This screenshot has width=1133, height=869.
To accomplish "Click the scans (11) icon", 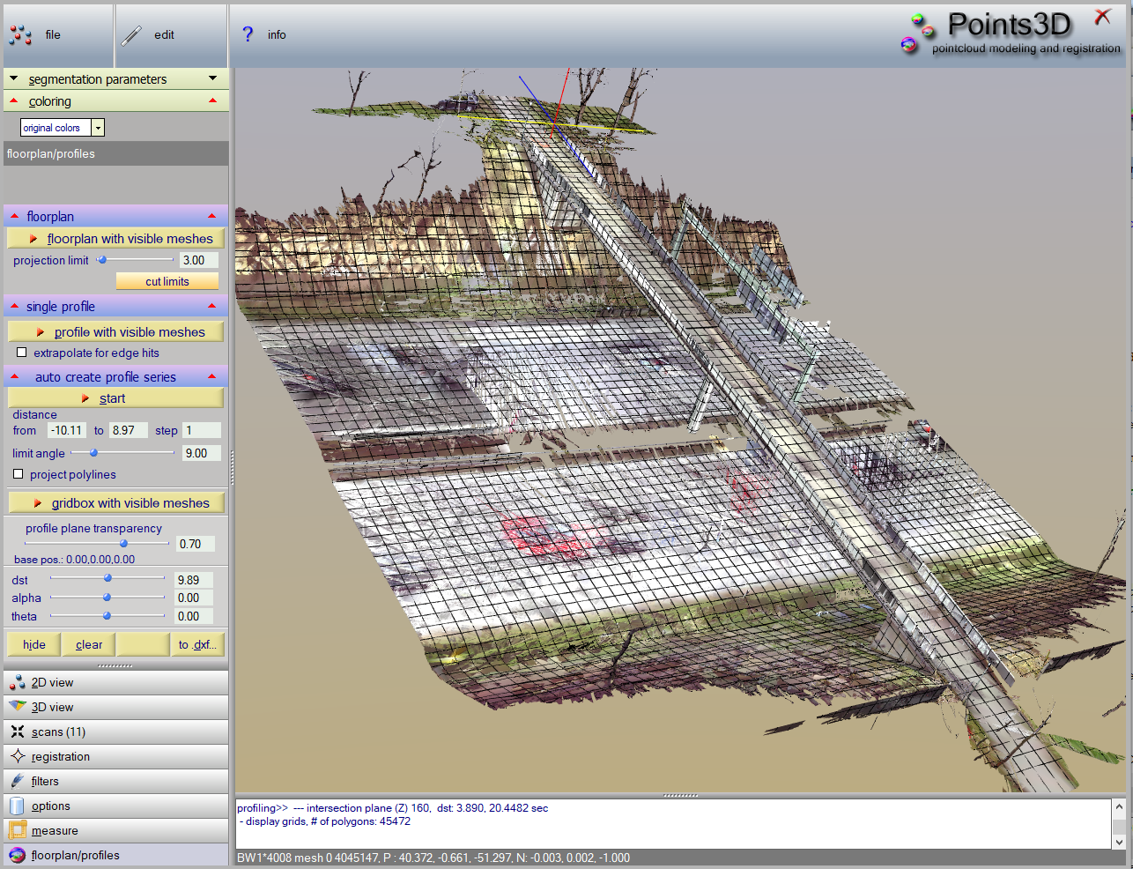I will pyautogui.click(x=17, y=732).
